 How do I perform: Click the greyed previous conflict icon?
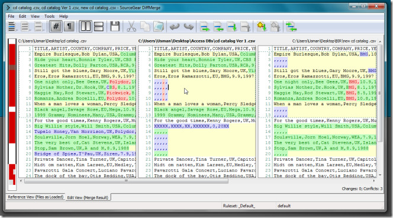(x=275, y=27)
